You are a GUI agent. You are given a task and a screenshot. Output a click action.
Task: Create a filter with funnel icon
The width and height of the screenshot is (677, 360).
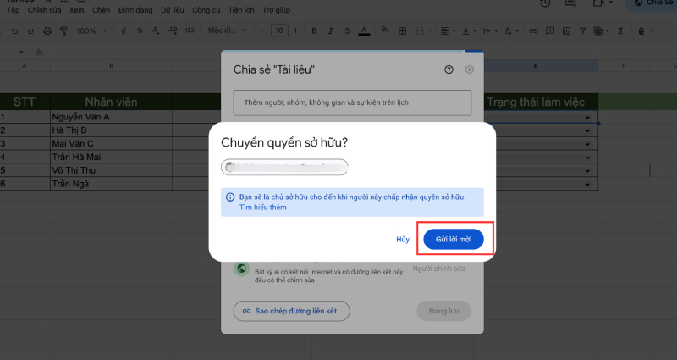(583, 30)
